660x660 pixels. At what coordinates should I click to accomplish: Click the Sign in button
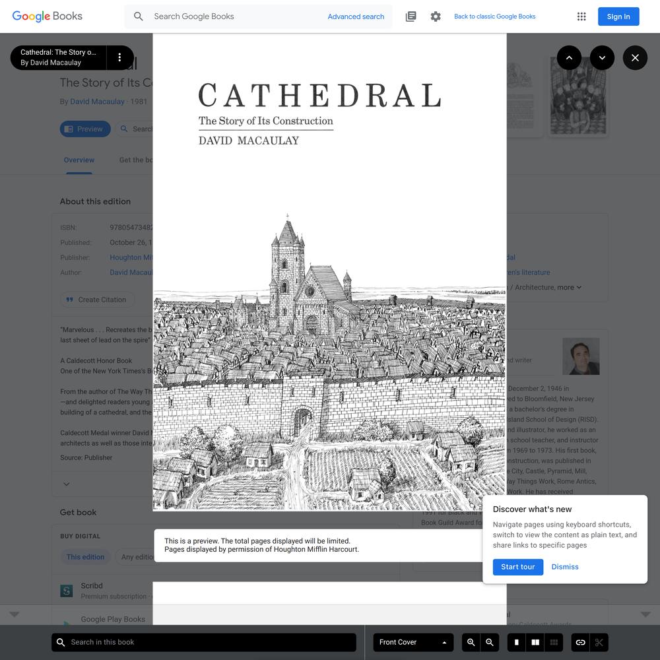[618, 16]
